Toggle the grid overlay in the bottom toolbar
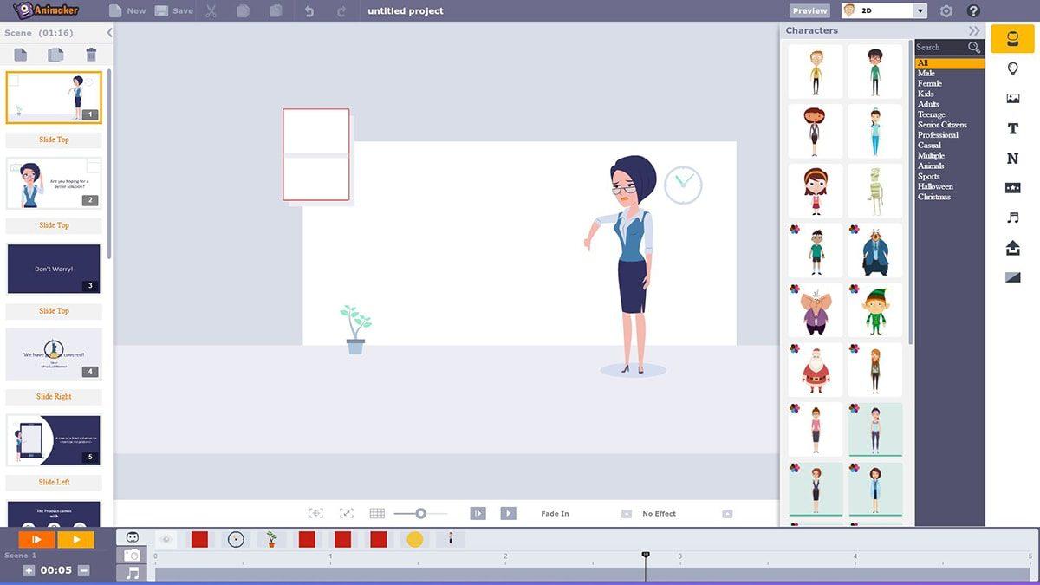The image size is (1040, 585). coord(377,513)
